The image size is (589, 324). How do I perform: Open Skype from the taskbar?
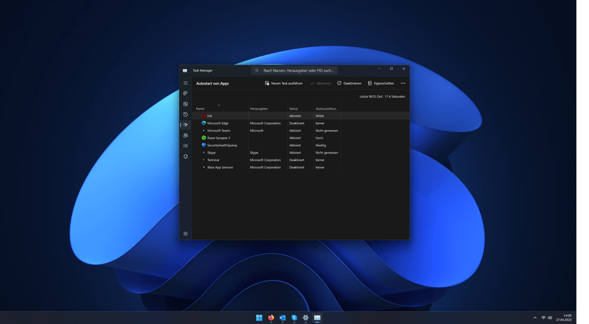tap(294, 318)
